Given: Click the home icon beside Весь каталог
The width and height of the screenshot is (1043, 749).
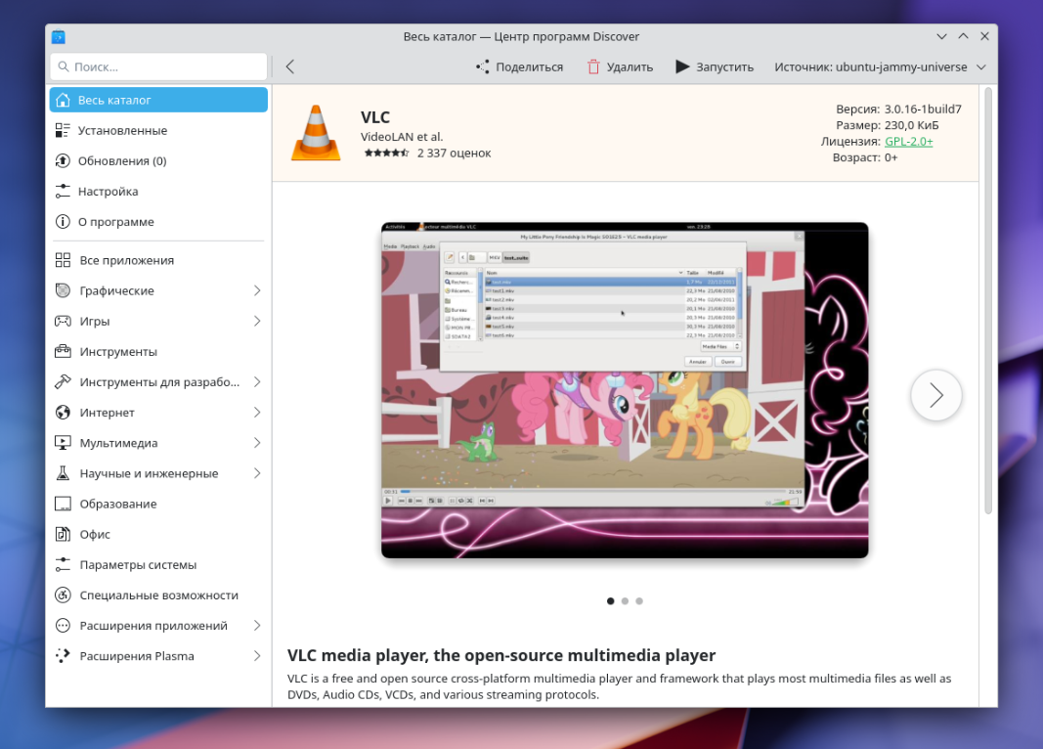Looking at the screenshot, I should tap(63, 100).
